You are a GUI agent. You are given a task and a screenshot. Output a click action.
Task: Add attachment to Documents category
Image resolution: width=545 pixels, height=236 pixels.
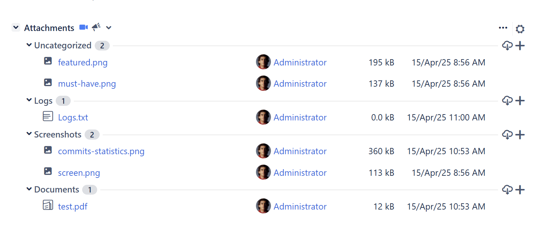(x=520, y=190)
